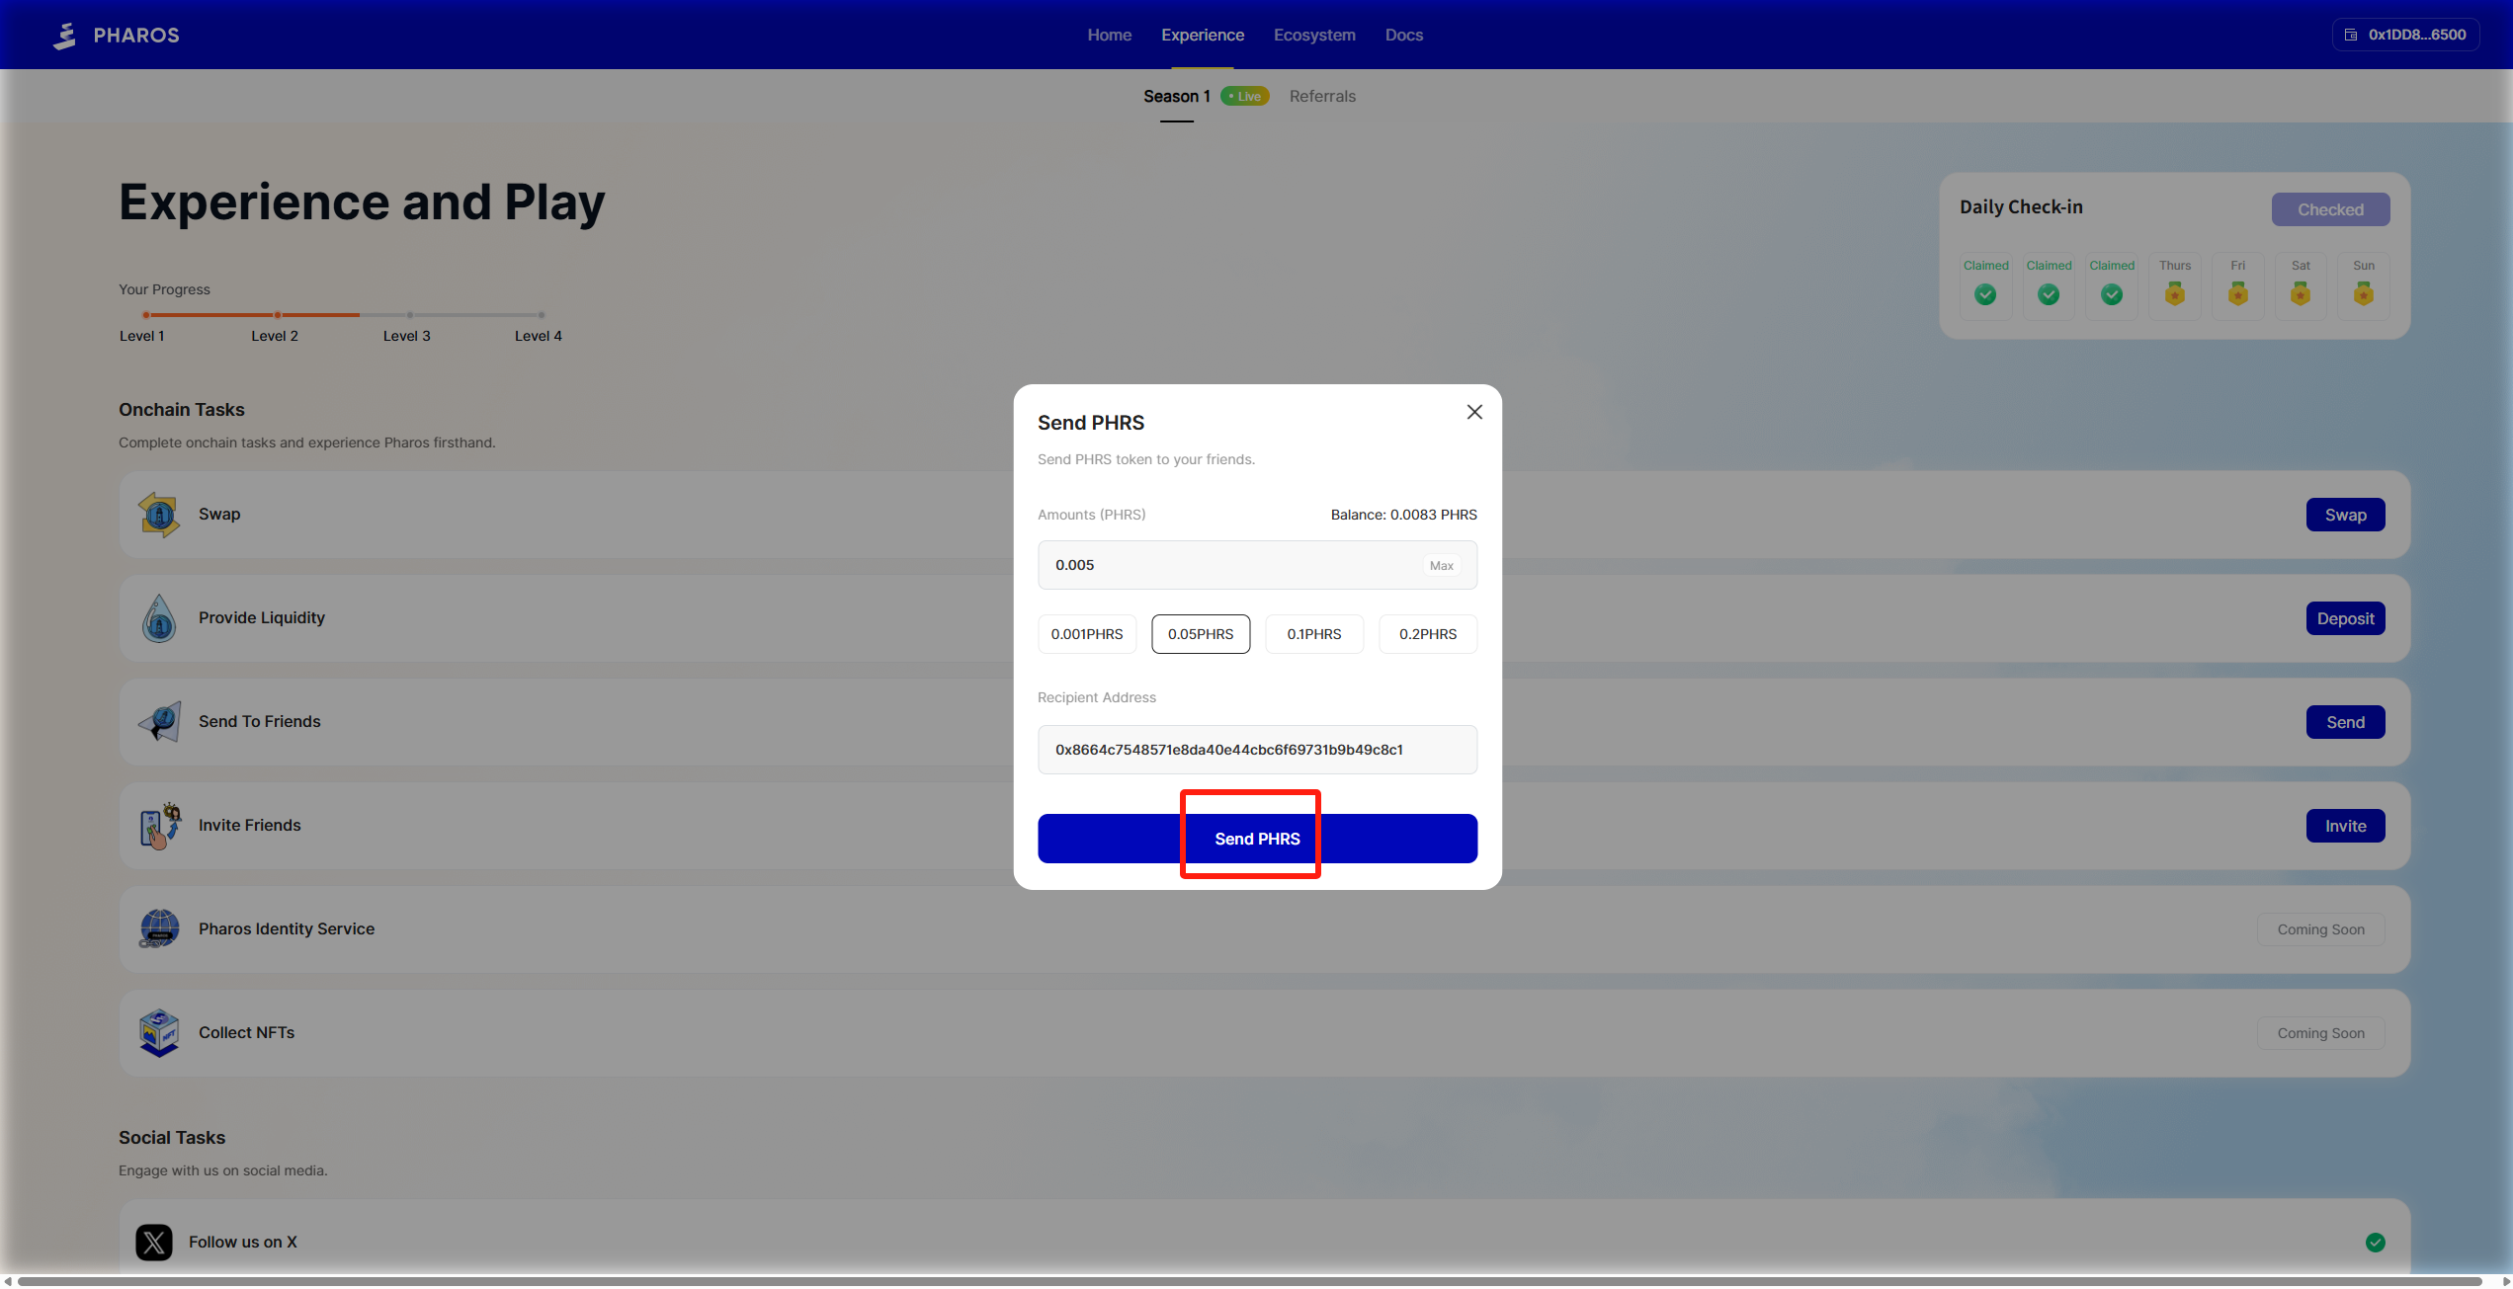Click the 'Onchain Tasks' heading
Image resolution: width=2513 pixels, height=1289 pixels.
182,409
